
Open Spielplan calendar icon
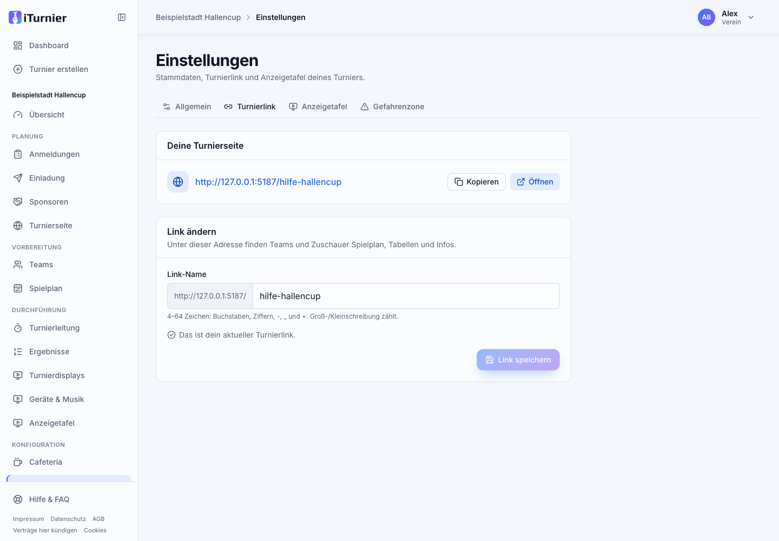pyautogui.click(x=18, y=288)
